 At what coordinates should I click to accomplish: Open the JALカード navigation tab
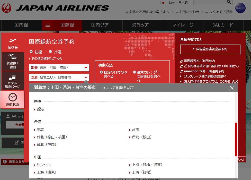pyautogui.click(x=223, y=25)
